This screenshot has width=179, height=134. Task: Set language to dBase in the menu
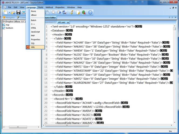click(34, 15)
